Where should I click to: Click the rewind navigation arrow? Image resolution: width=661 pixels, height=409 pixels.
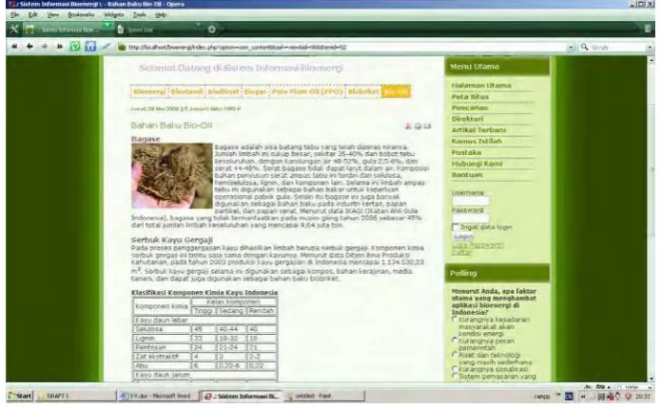[15, 47]
